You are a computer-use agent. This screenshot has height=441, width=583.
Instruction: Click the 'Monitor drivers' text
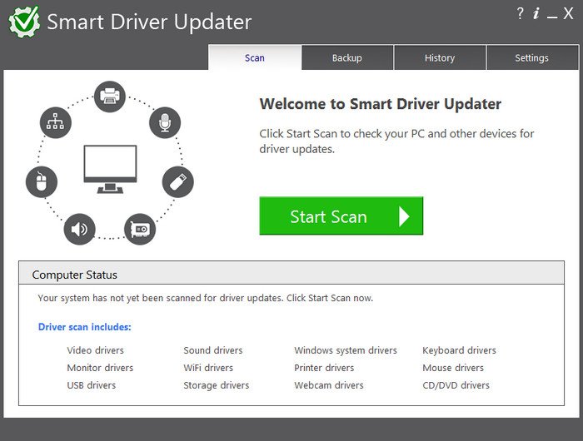(100, 368)
